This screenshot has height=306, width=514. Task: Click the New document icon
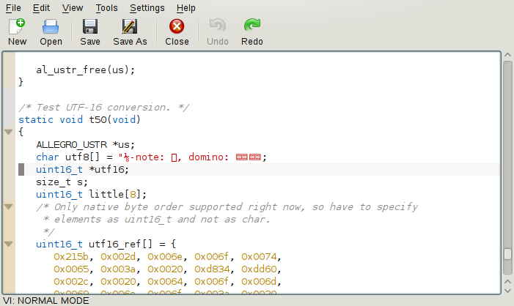click(x=17, y=27)
